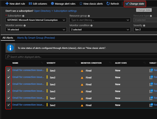This screenshot has width=157, height=119.
Task: Click the Refresh toolbar button
Action: click(113, 4)
